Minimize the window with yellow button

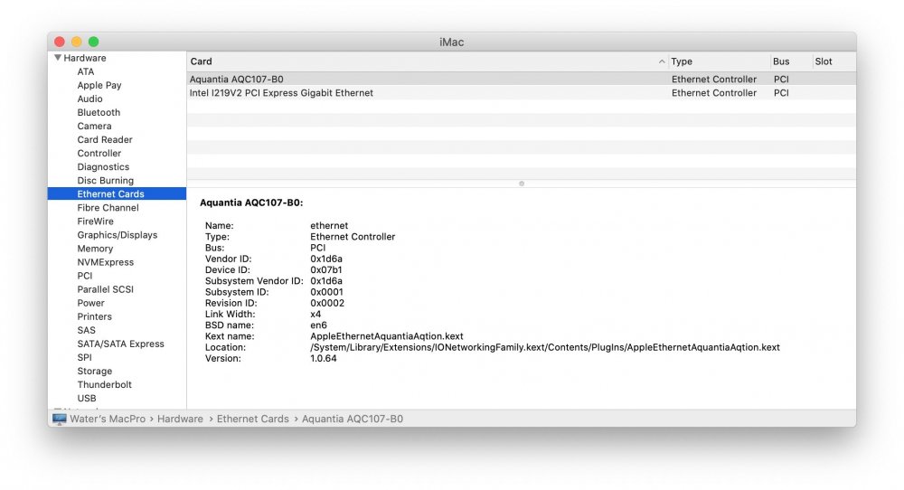(77, 42)
